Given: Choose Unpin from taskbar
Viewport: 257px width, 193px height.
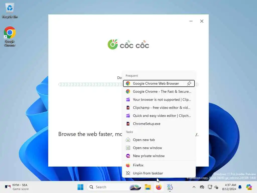Looking at the screenshot, I should click(x=159, y=173).
